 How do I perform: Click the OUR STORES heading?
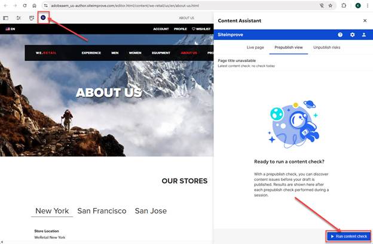(185, 181)
